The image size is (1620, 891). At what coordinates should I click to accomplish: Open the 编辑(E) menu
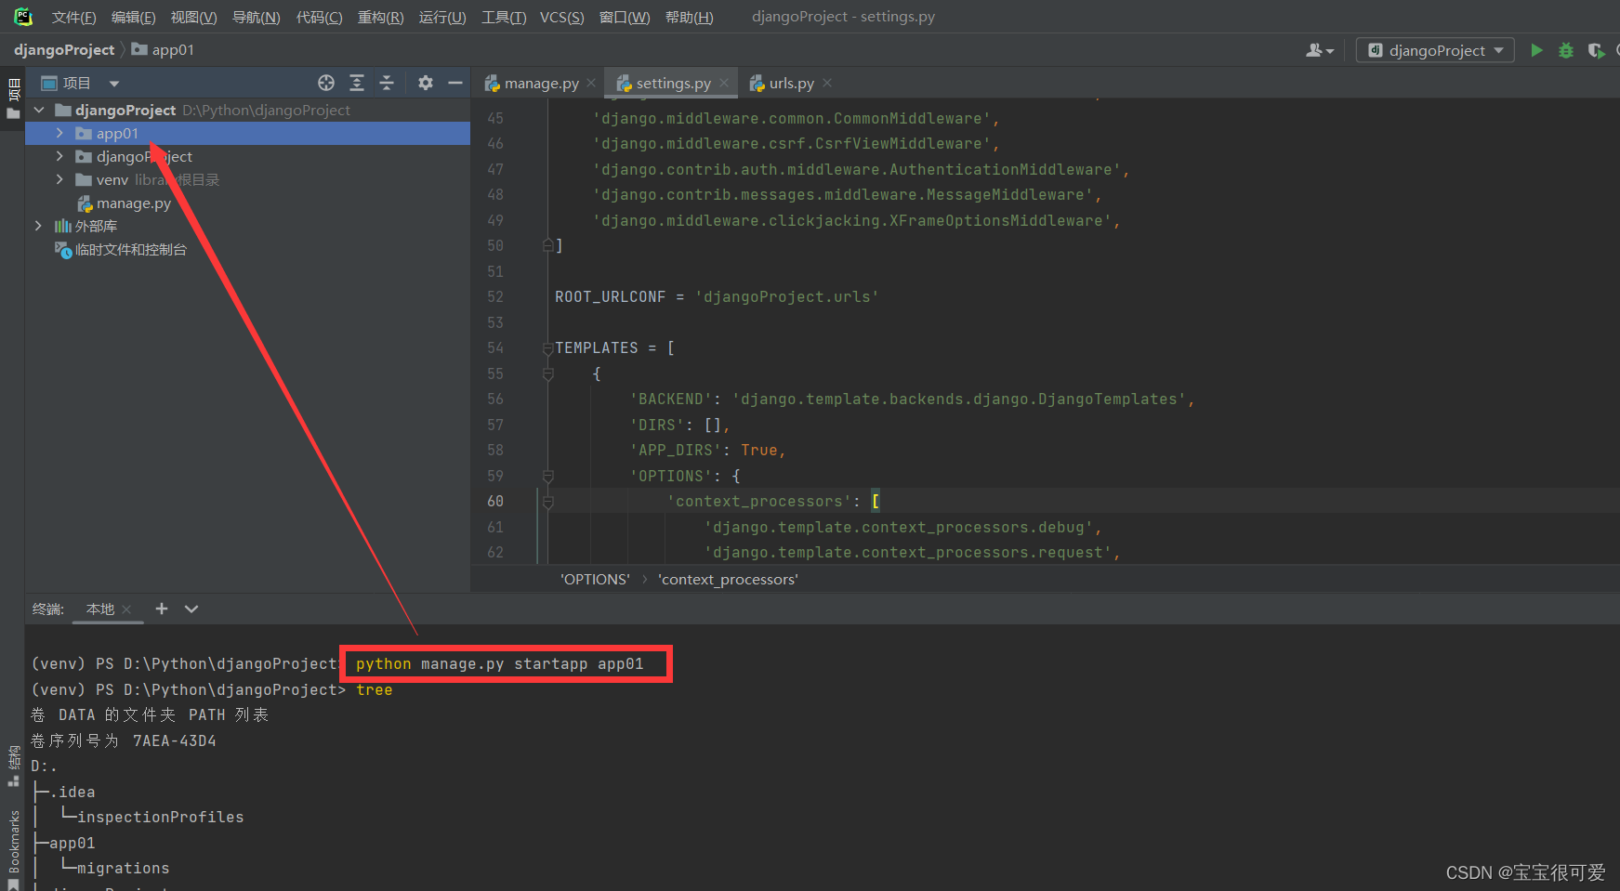(x=134, y=18)
